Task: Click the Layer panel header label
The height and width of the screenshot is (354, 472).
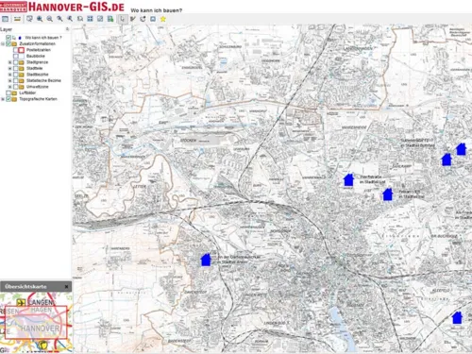Action: [x=7, y=29]
